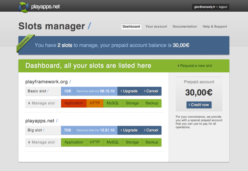The width and height of the screenshot is (248, 171).
Task: Open Backup section of playapps.net slot
Action: 152,142
